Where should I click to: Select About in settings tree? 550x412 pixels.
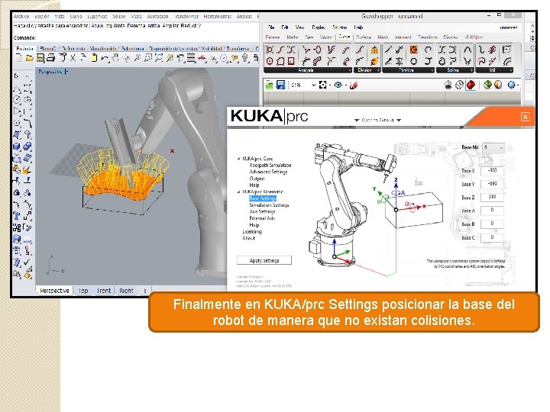249,238
